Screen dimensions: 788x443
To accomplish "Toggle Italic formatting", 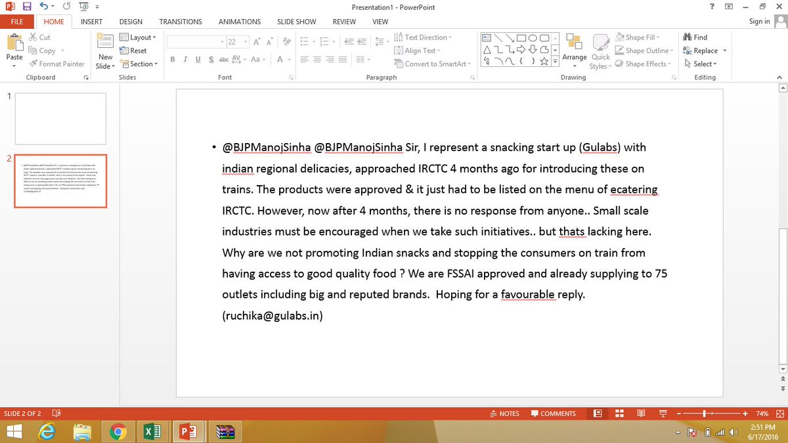I will 185,59.
